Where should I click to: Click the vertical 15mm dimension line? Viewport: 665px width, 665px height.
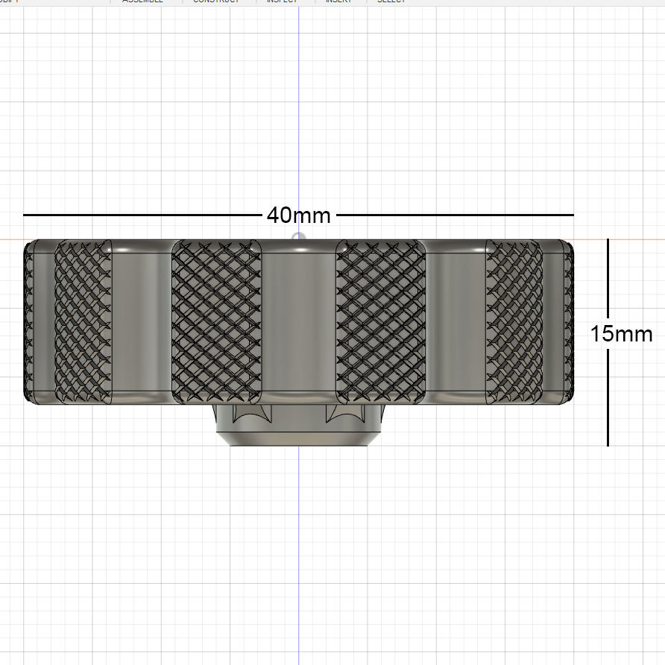[609, 283]
